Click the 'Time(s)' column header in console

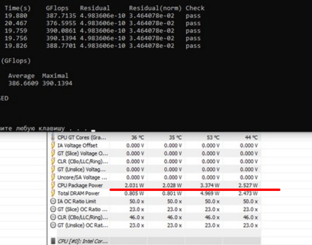click(x=17, y=8)
